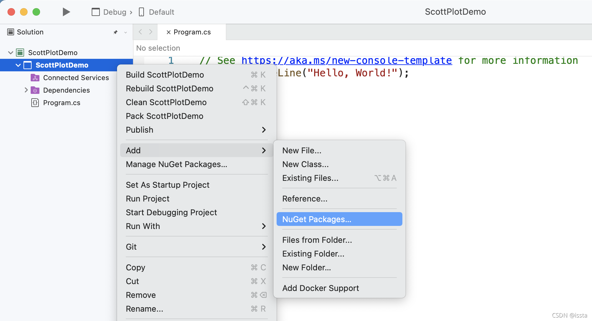Collapse the ScottPlotDemo solution node
Screen dimensions: 592x321
click(x=11, y=53)
